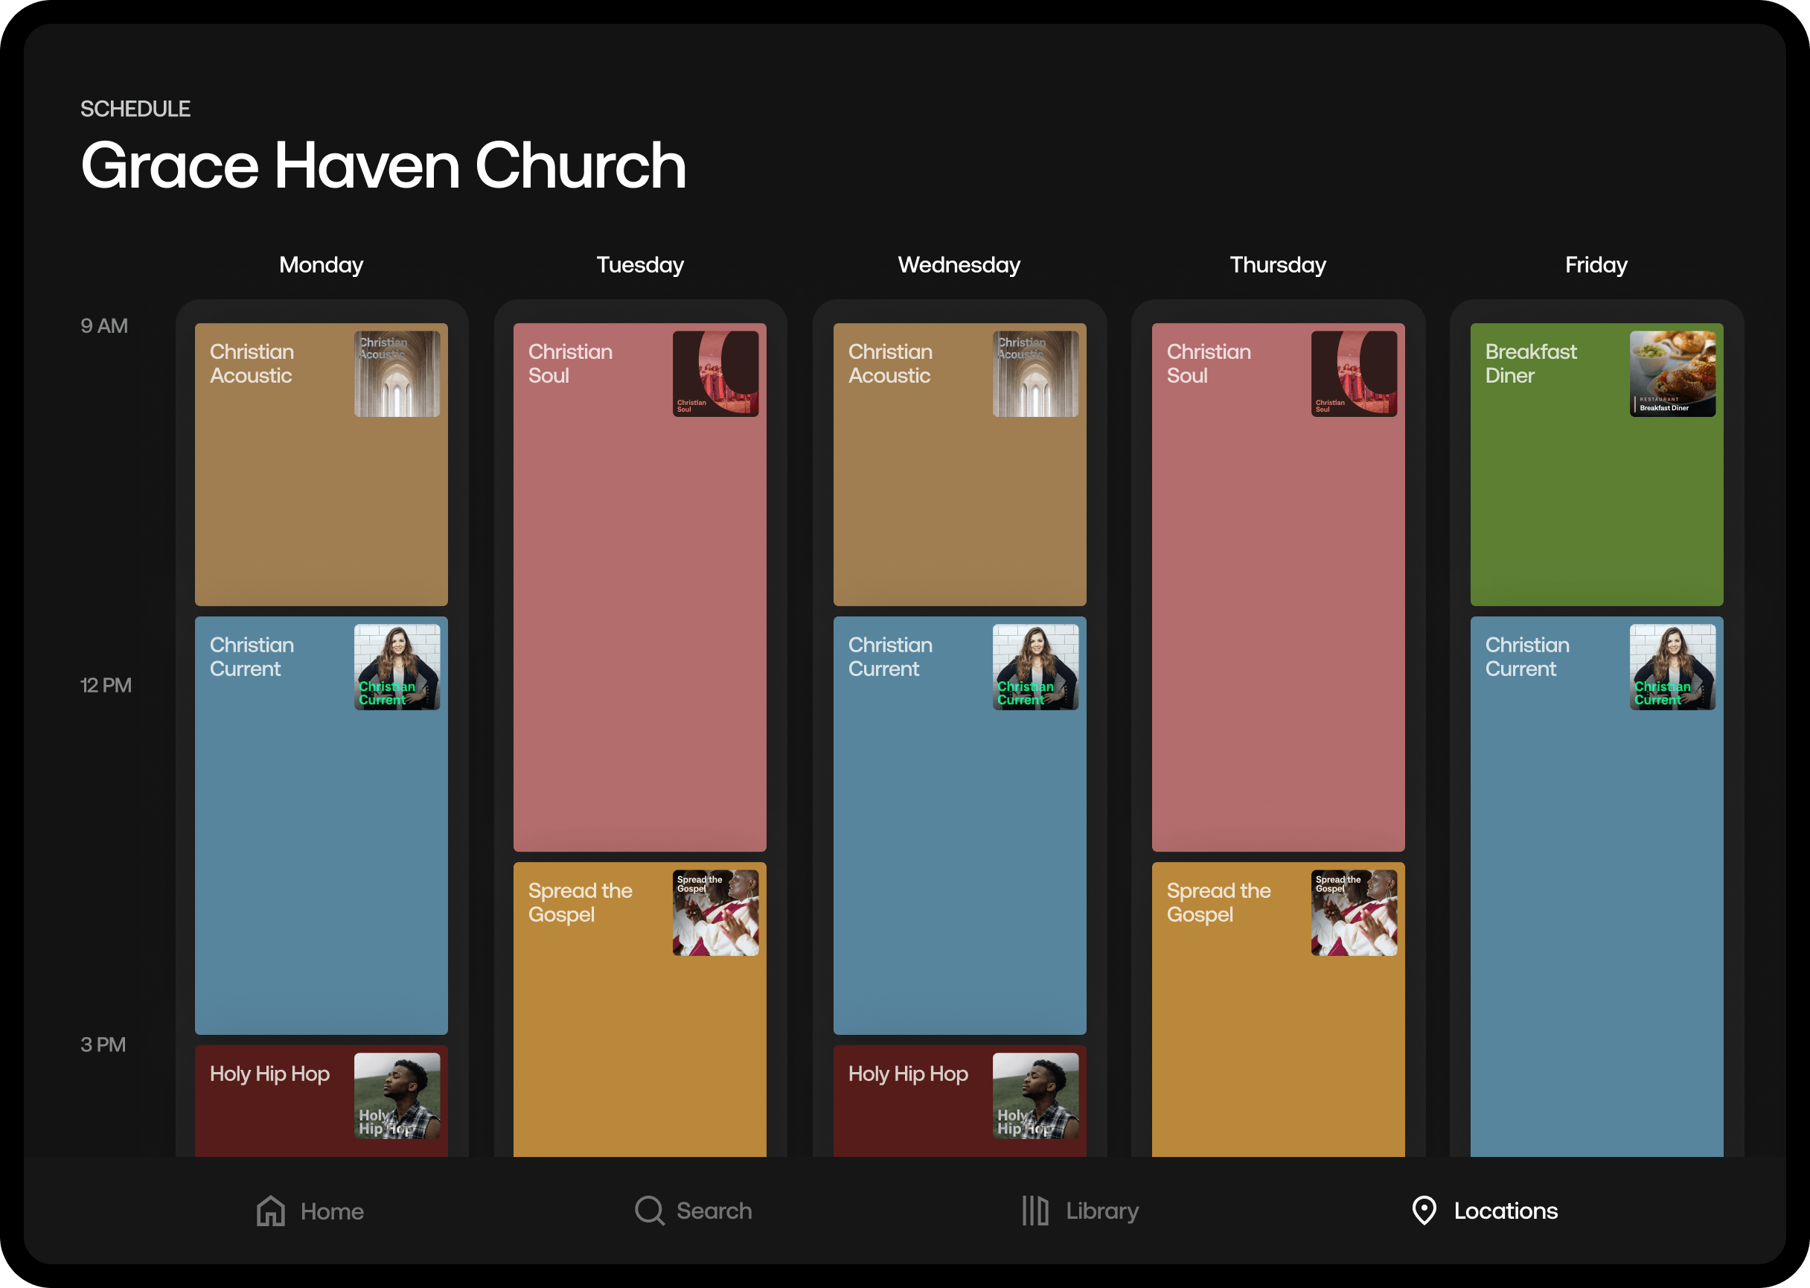Click Friday's Breakfast Diner cover art
The width and height of the screenshot is (1810, 1288).
point(1672,374)
